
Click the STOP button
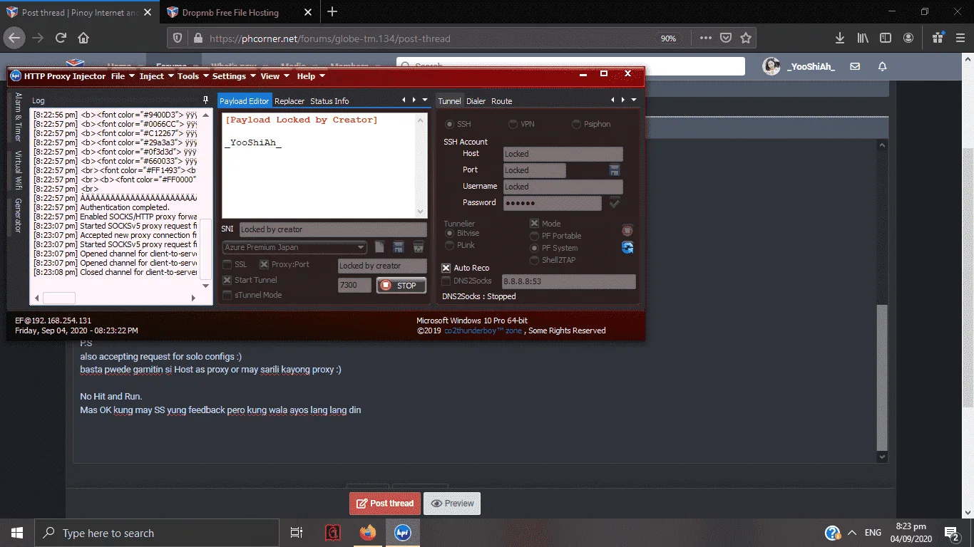tap(401, 286)
